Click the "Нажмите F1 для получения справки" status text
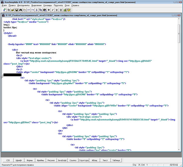This screenshot has height=167, width=183. [x=18, y=165]
